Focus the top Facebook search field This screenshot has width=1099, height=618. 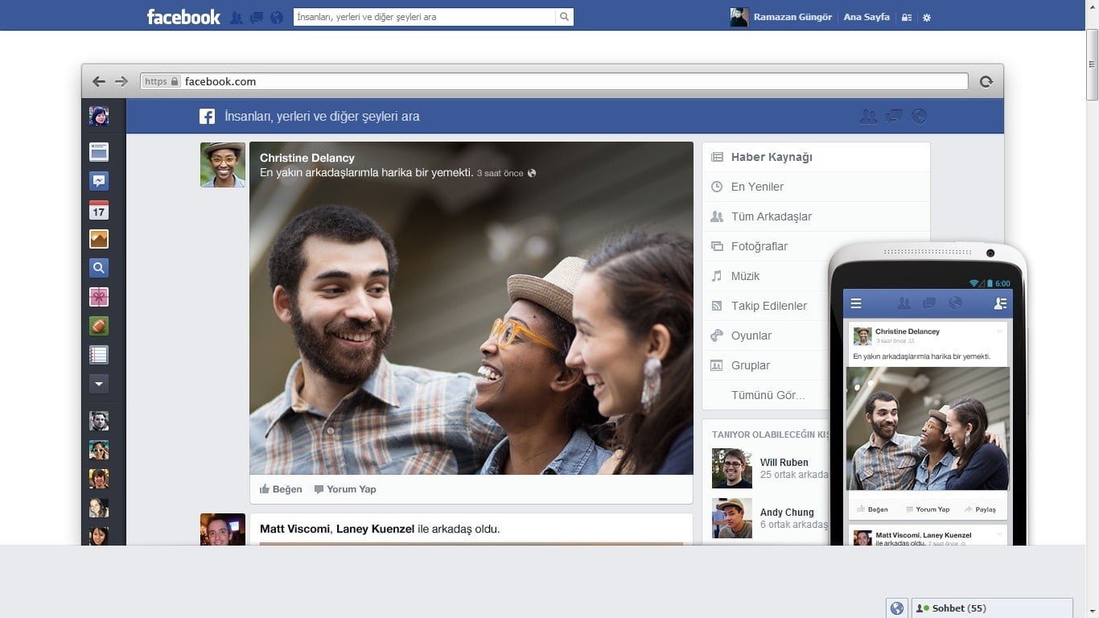pyautogui.click(x=424, y=16)
